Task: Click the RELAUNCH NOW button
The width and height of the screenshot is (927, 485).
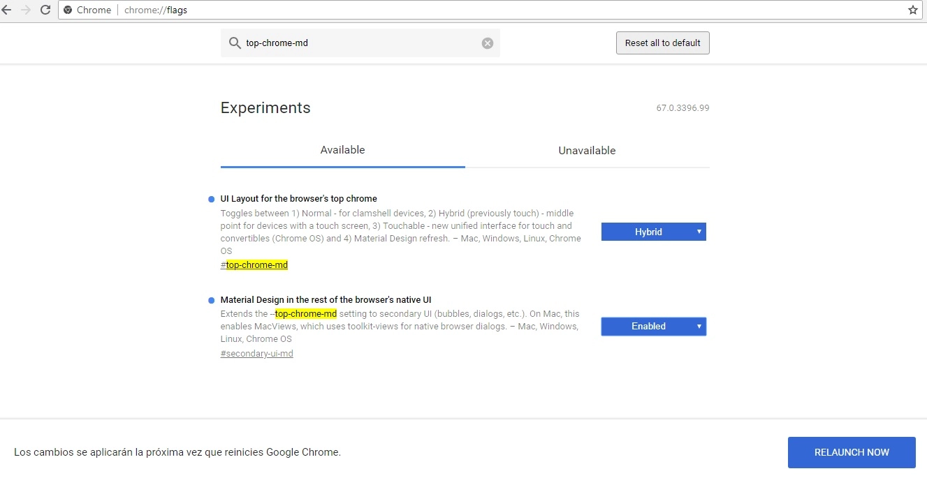Action: coord(851,452)
